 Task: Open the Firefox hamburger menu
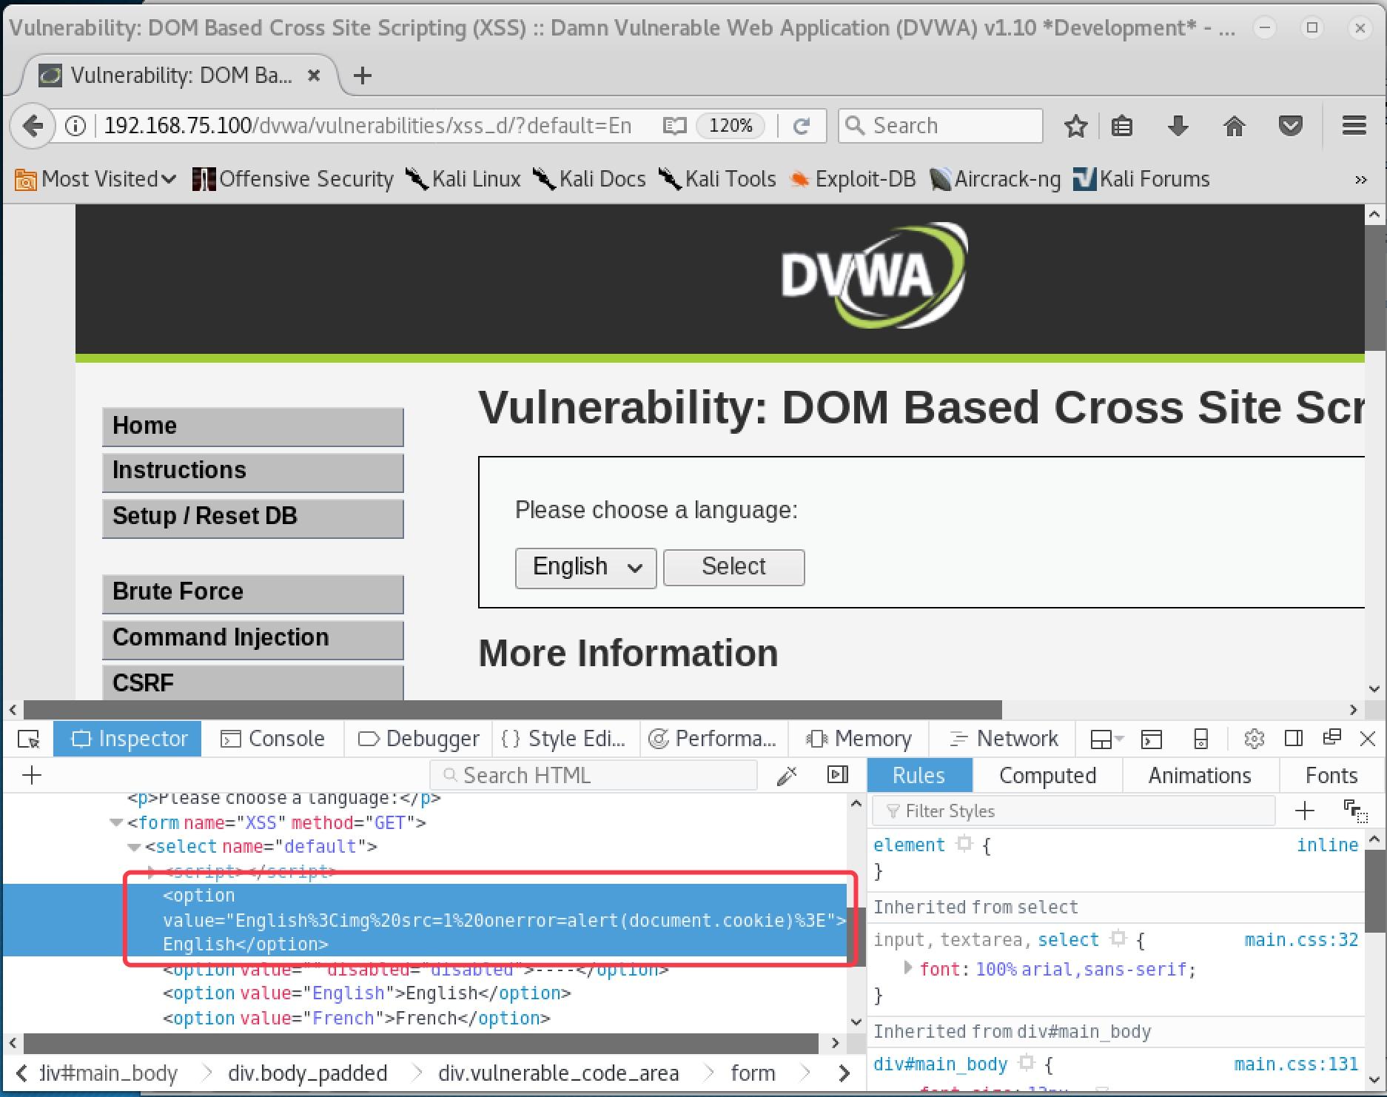[x=1354, y=126]
